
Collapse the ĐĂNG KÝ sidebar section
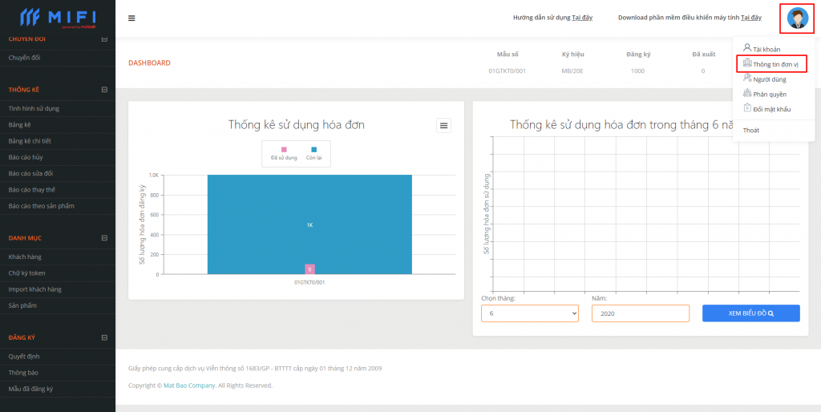coord(104,337)
